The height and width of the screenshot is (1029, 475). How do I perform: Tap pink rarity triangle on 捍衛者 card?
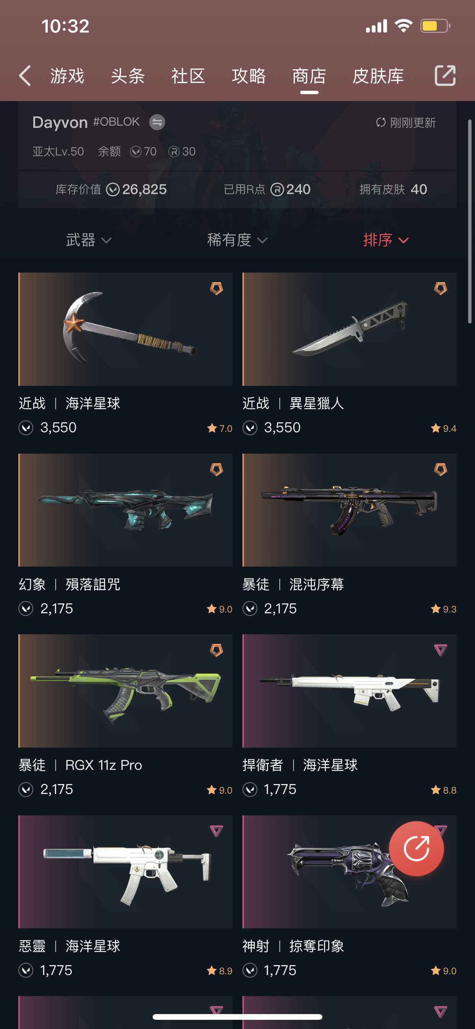[x=440, y=650]
